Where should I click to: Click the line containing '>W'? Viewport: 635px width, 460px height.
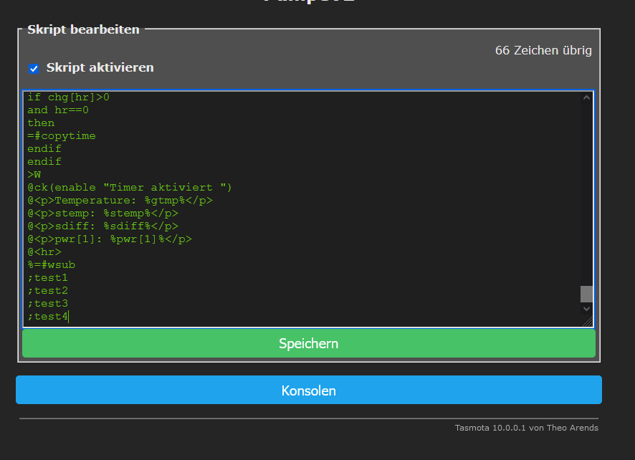tap(34, 174)
